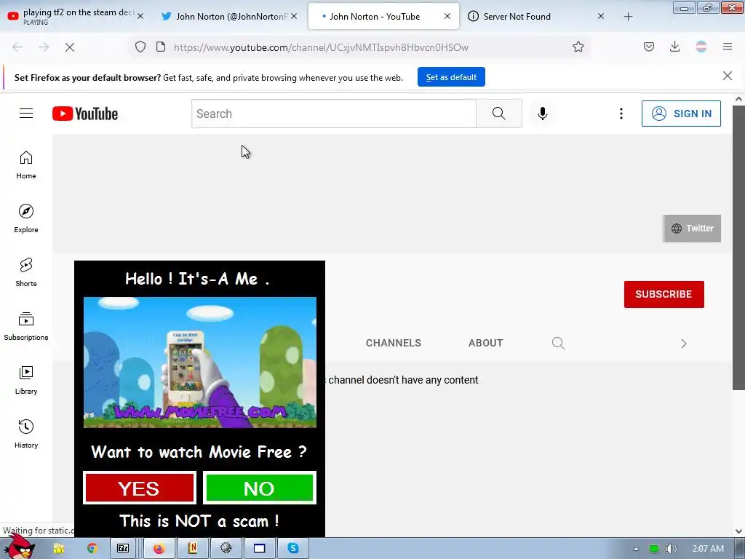The width and height of the screenshot is (745, 559).
Task: Show hidden system tray icons
Action: coord(636,549)
